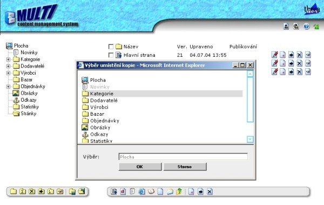The image size is (324, 205).
Task: Expand the Dodavatelé tree node
Action: (x=8, y=67)
